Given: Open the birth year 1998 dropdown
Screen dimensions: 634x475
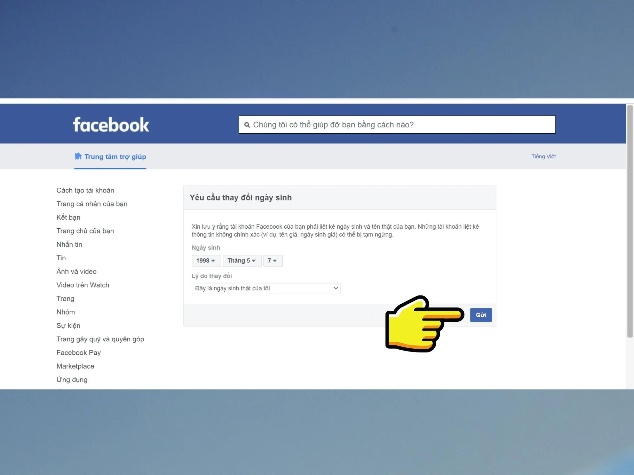Looking at the screenshot, I should click(x=206, y=261).
